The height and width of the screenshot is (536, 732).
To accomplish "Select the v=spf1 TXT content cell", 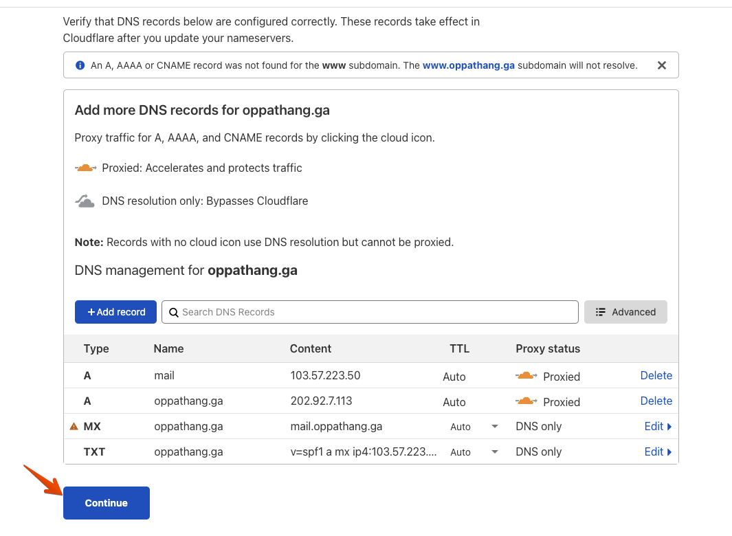I will point(363,451).
